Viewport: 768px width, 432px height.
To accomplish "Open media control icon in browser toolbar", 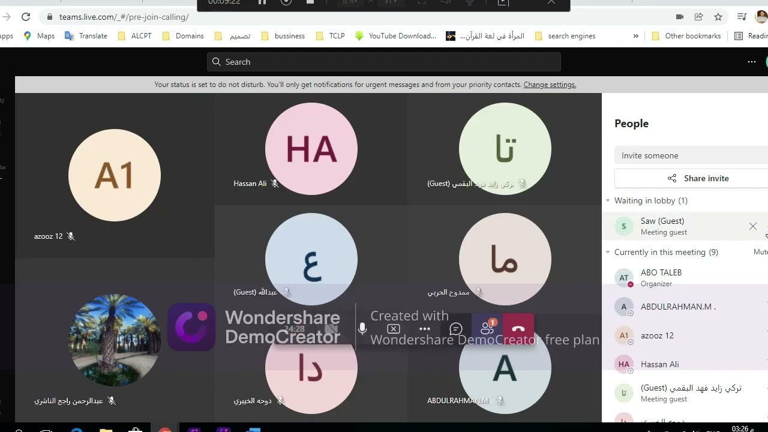I will [x=742, y=17].
